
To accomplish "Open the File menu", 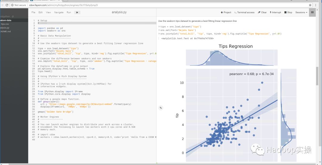I will click(x=33, y=13).
